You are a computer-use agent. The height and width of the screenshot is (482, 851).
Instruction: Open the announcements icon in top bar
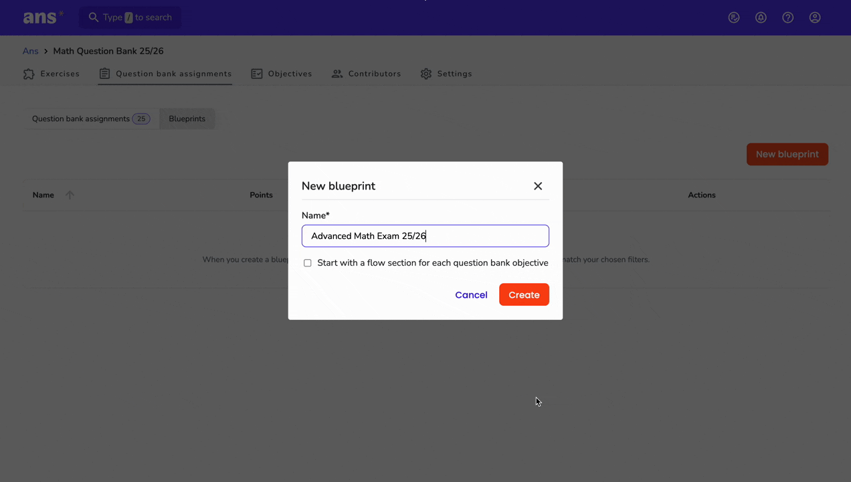pos(734,17)
